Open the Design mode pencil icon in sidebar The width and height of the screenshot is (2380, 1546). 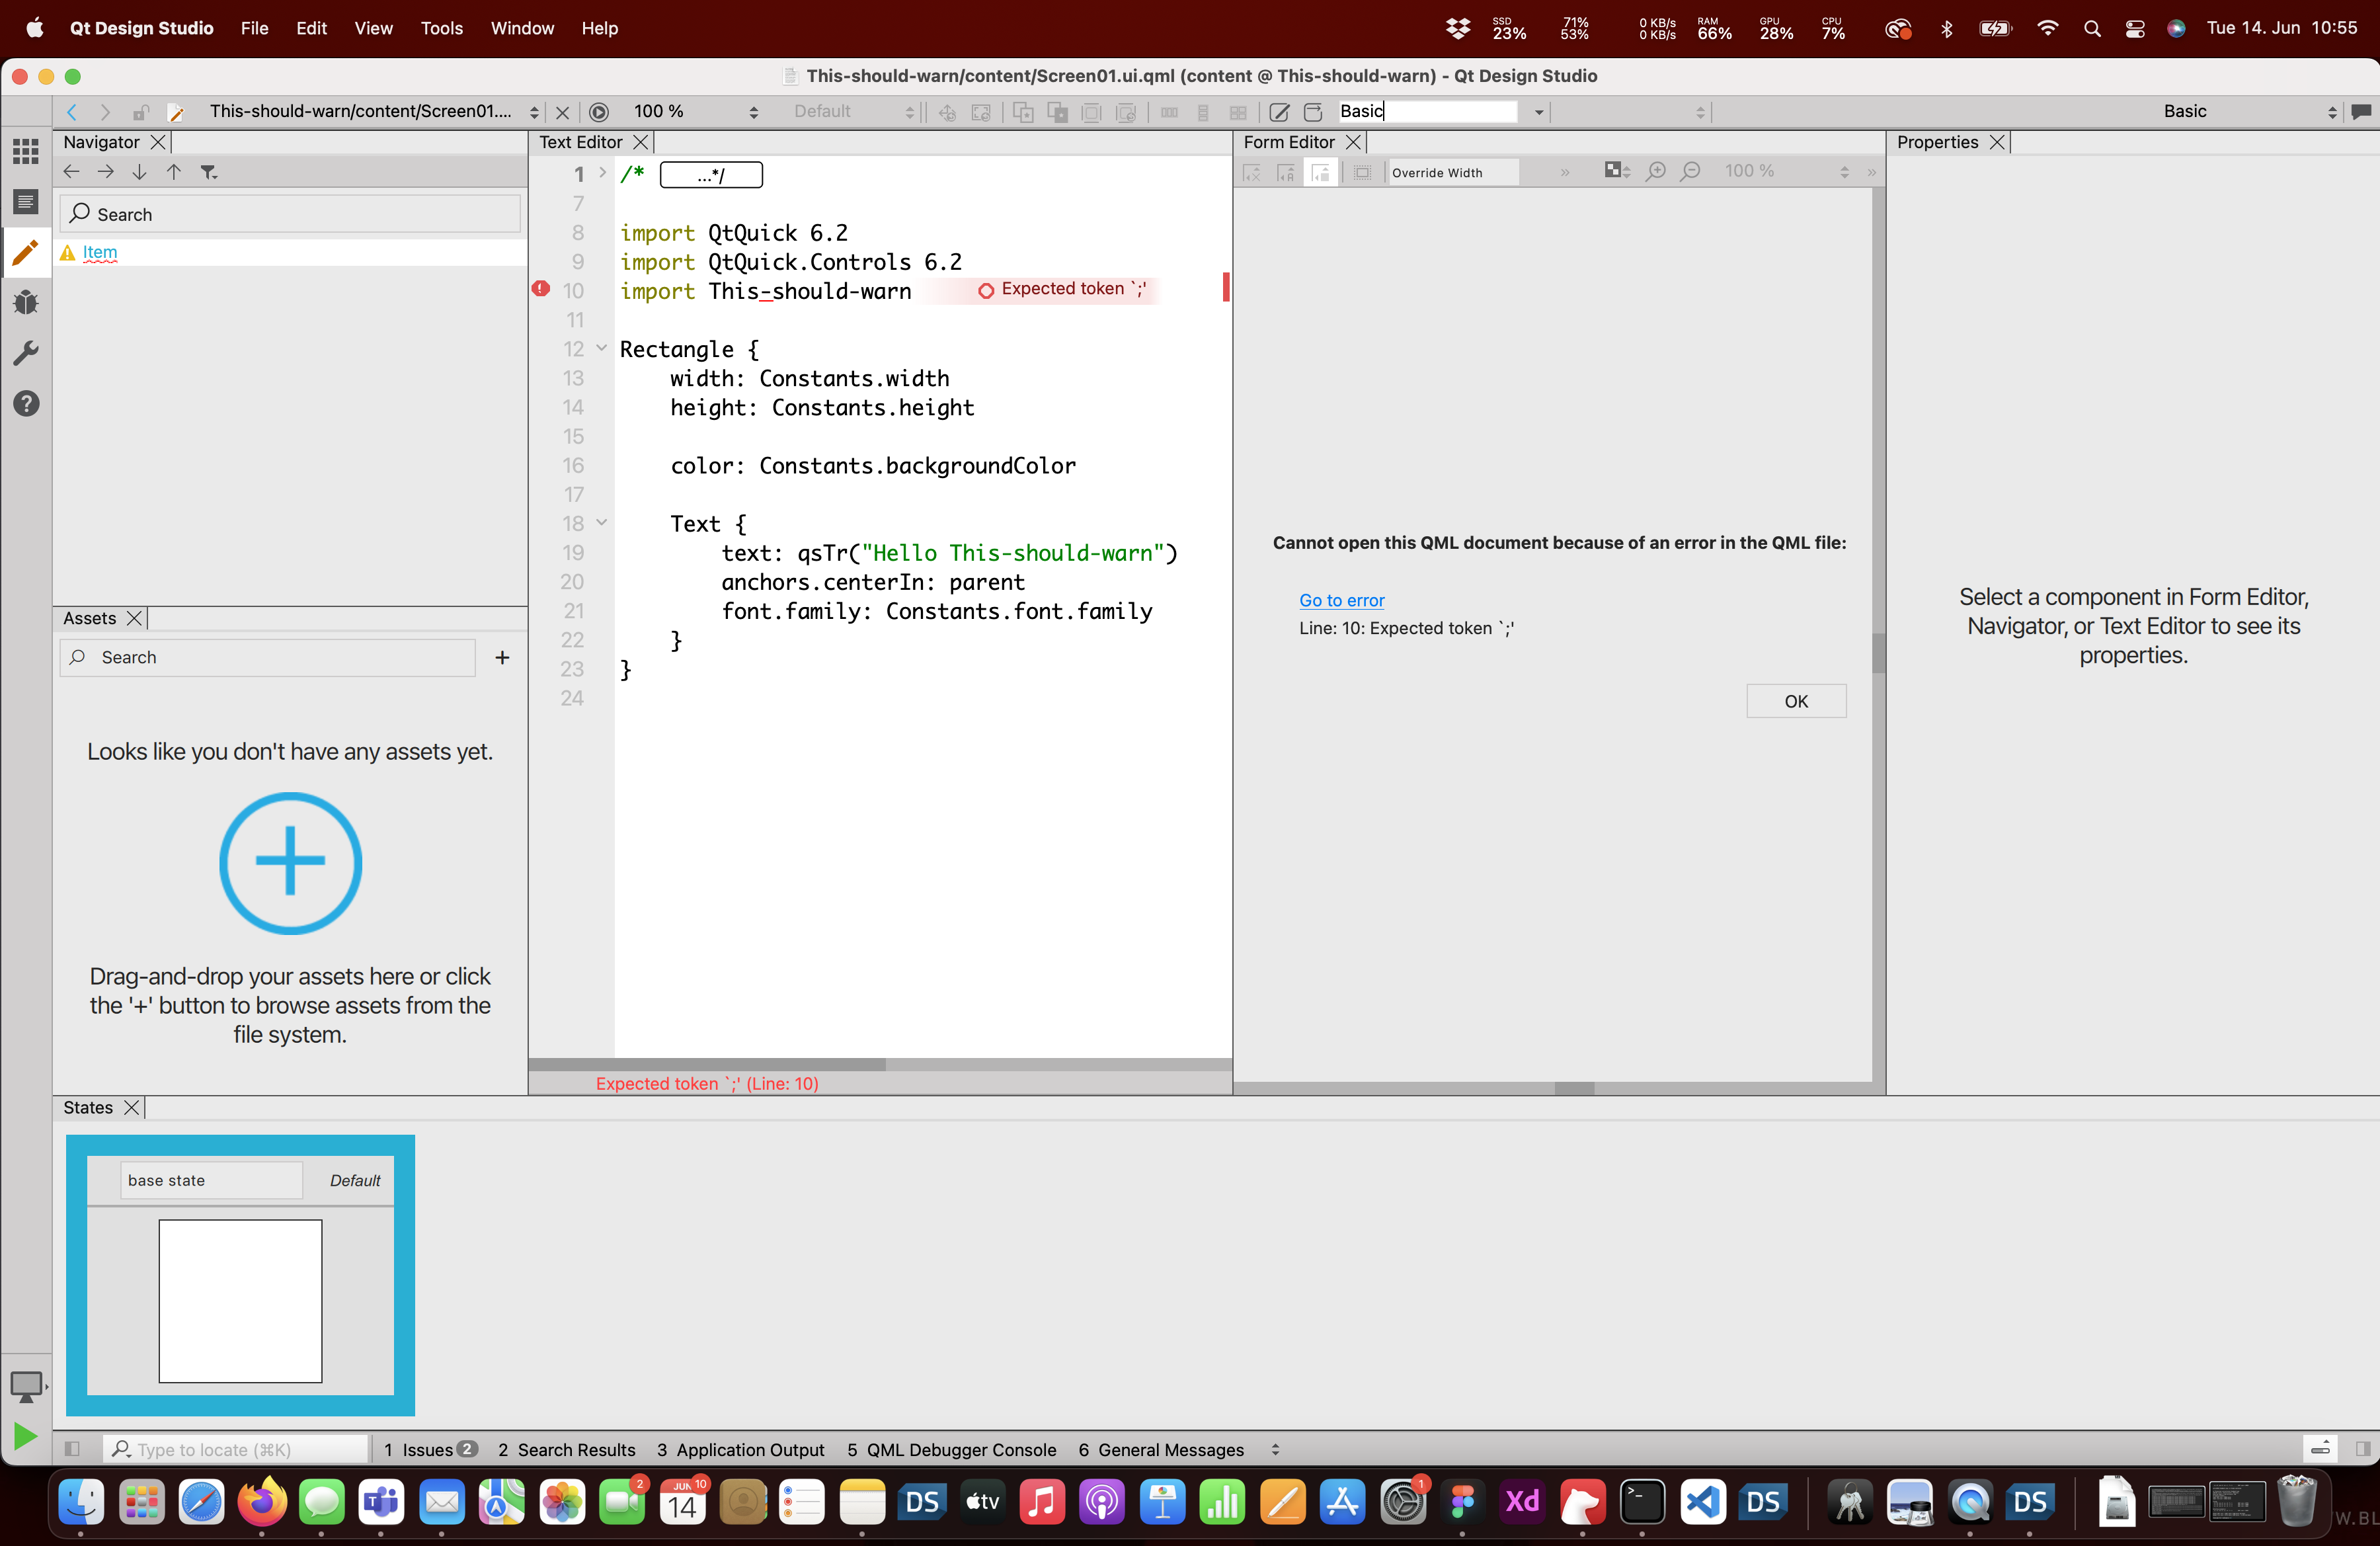point(26,252)
